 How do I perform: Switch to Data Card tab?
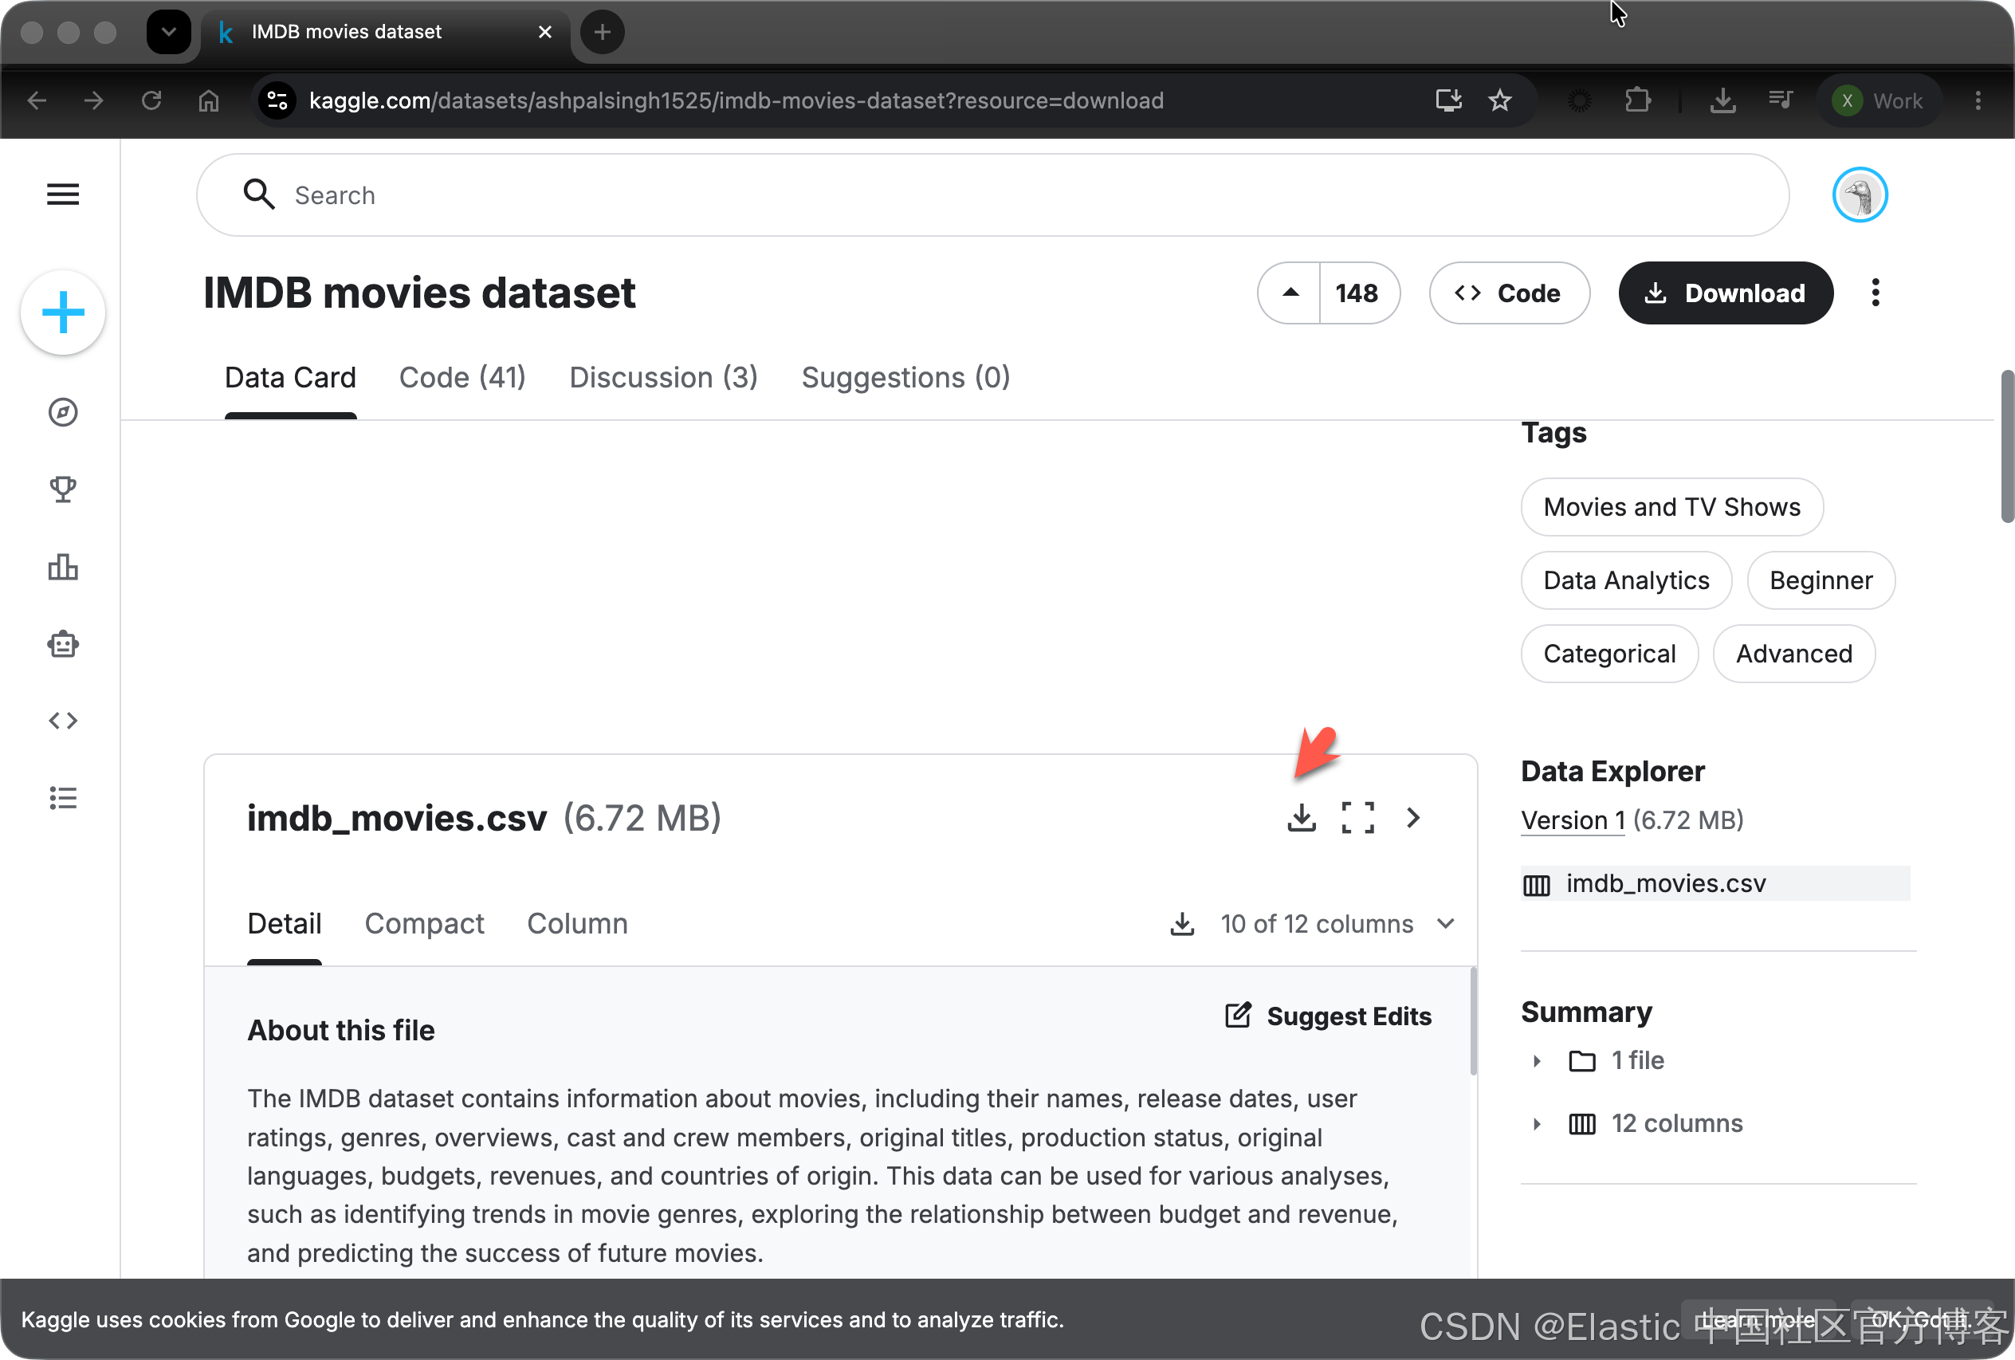click(x=290, y=377)
